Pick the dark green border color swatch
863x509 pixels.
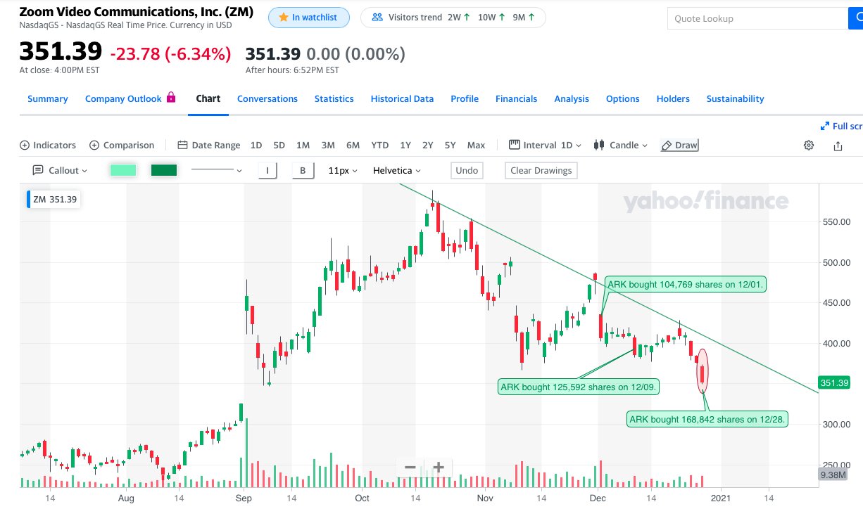pos(164,170)
